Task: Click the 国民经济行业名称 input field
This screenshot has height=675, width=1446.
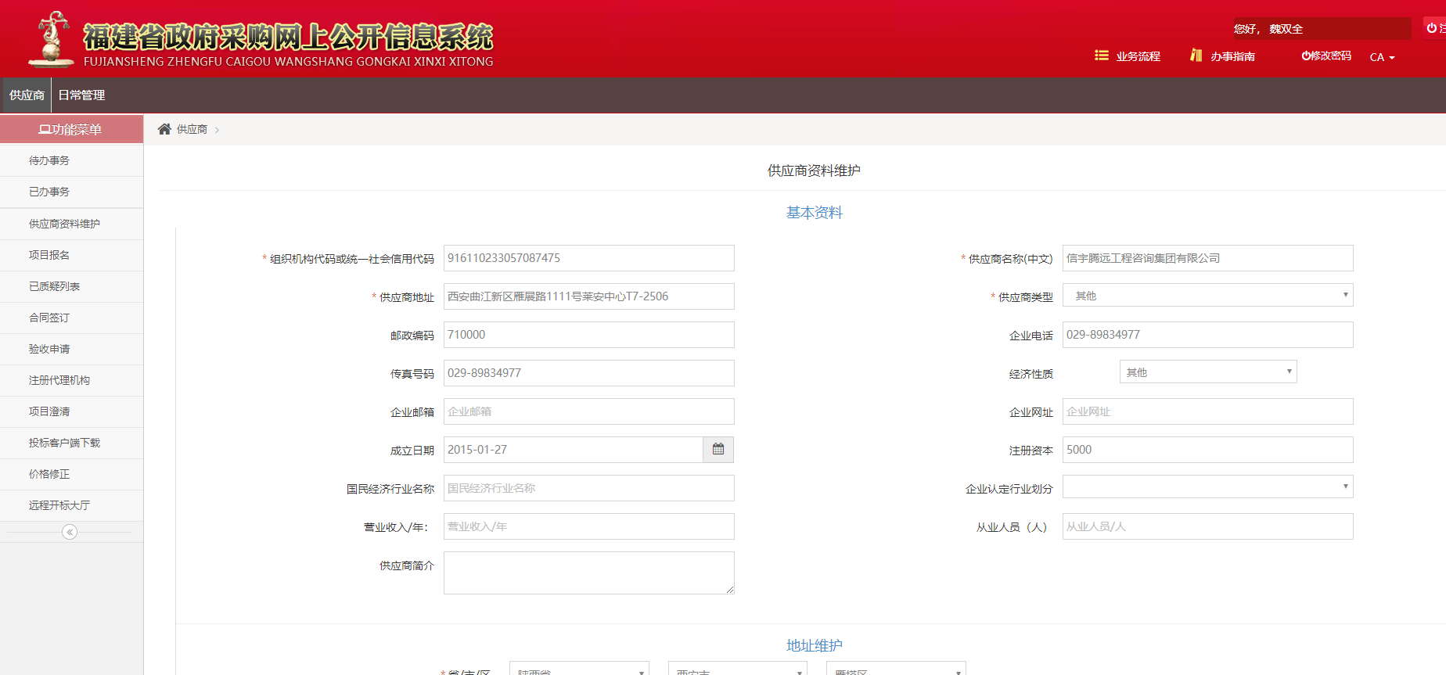Action: pyautogui.click(x=588, y=488)
